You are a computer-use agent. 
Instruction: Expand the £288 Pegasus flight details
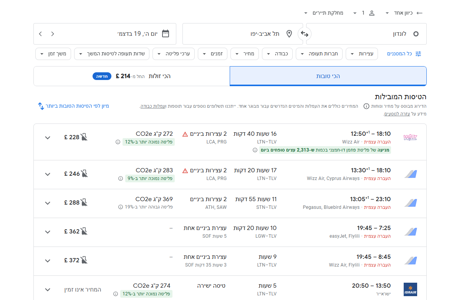(48, 203)
